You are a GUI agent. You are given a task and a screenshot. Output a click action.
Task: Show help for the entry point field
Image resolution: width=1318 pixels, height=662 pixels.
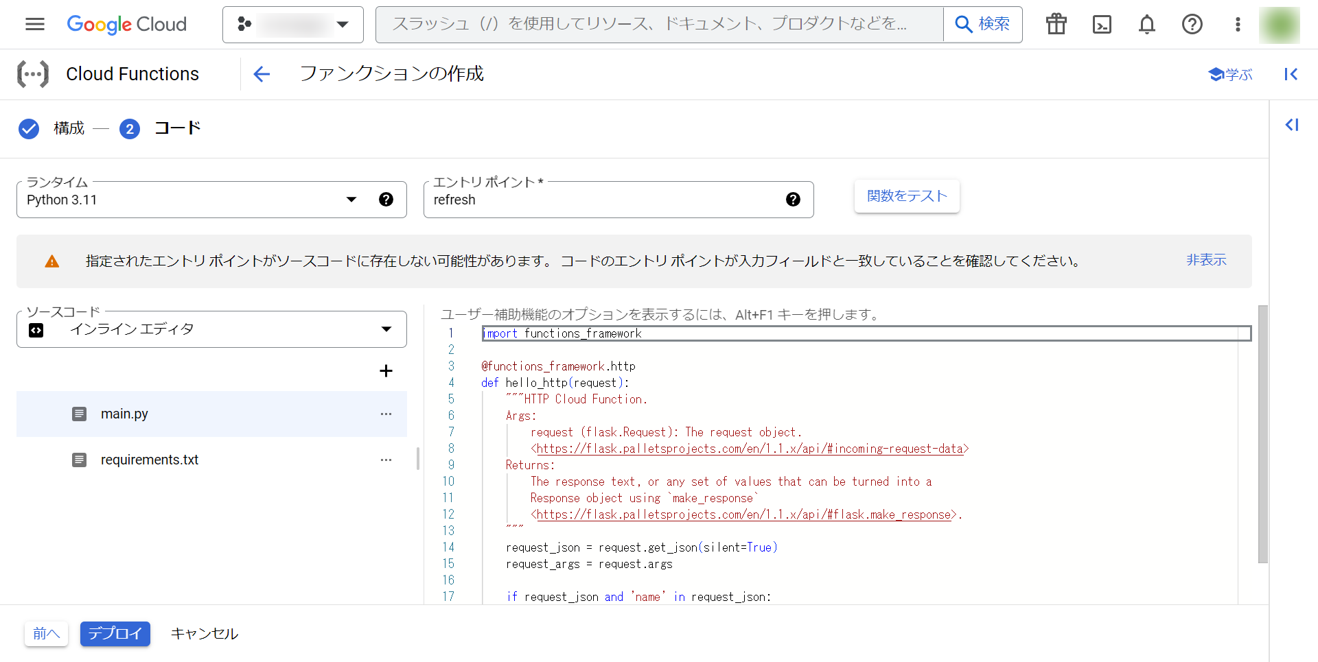[x=793, y=200]
